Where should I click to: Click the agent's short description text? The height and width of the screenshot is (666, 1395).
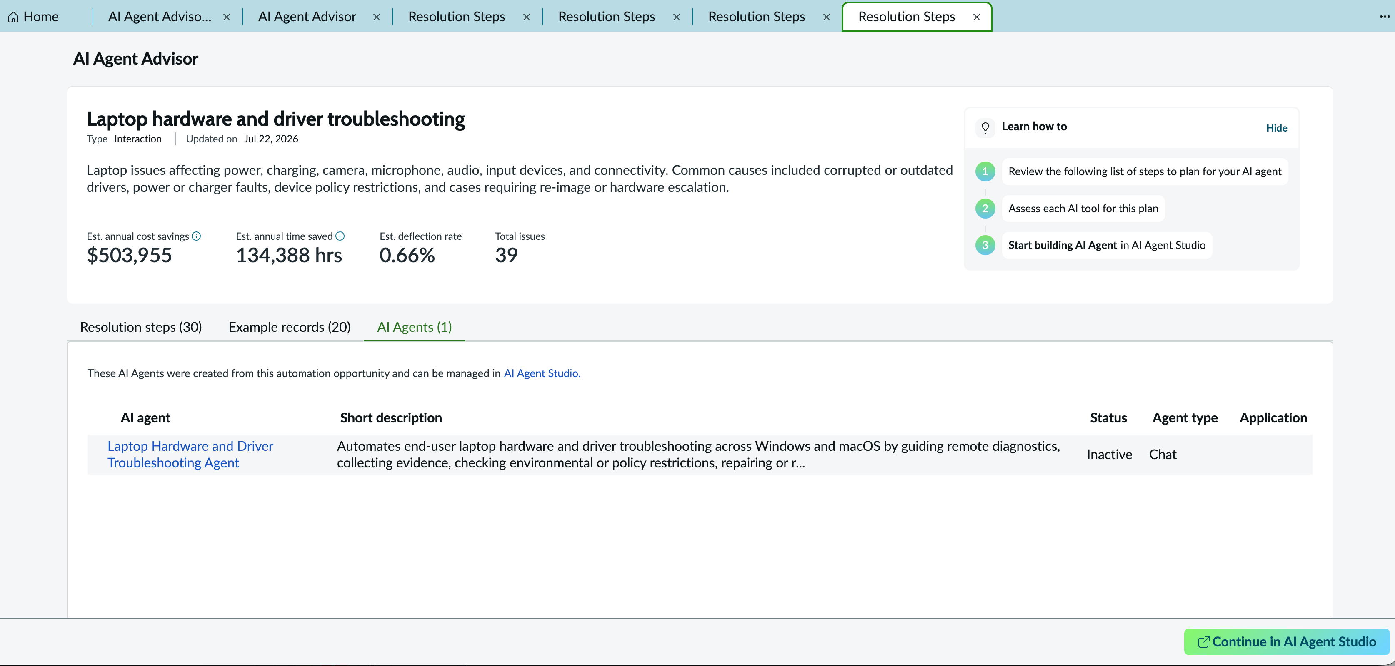click(699, 455)
